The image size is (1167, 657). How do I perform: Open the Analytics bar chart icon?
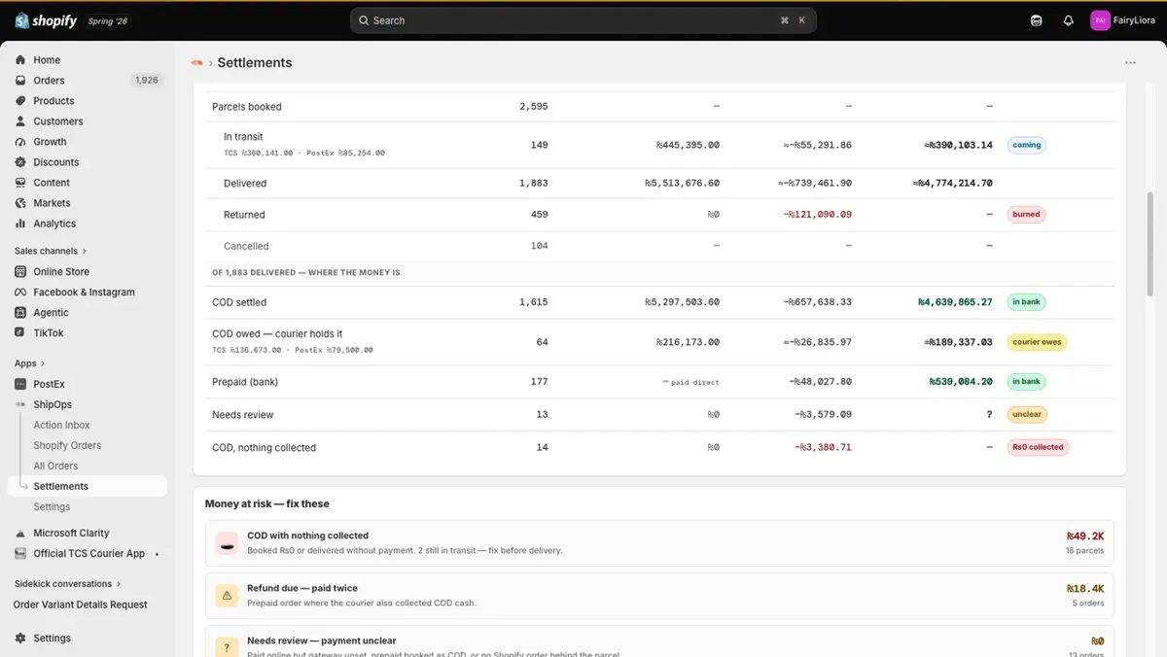[x=20, y=224]
